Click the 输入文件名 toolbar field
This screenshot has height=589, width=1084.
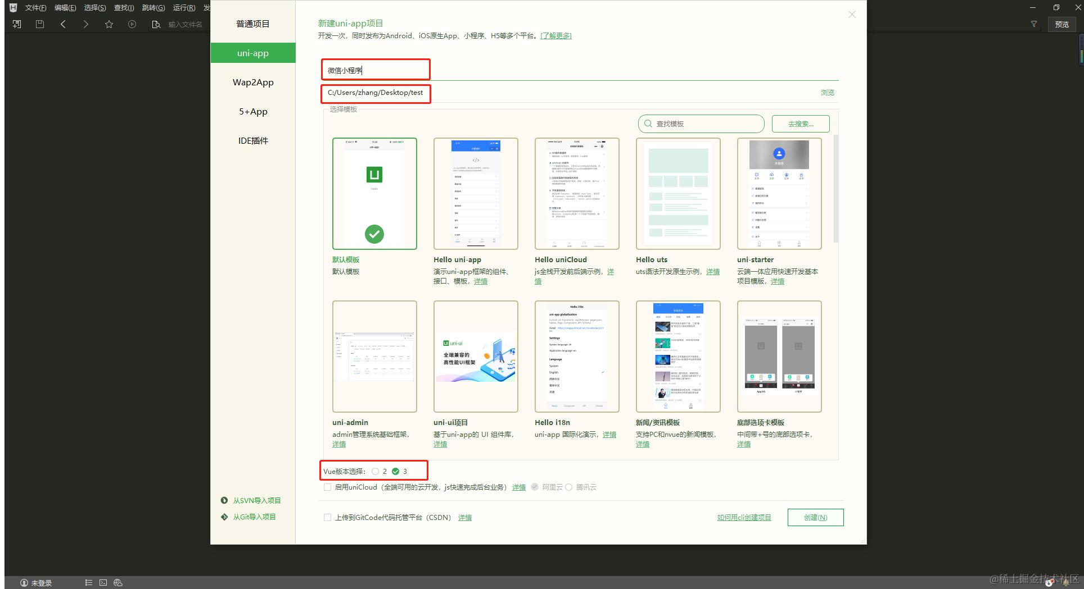coord(186,24)
